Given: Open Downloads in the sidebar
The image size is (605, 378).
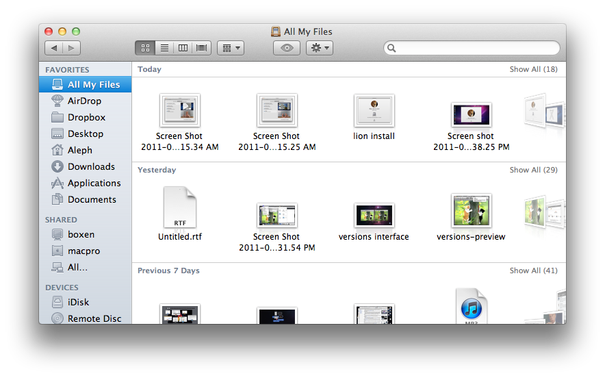Looking at the screenshot, I should pos(86,166).
